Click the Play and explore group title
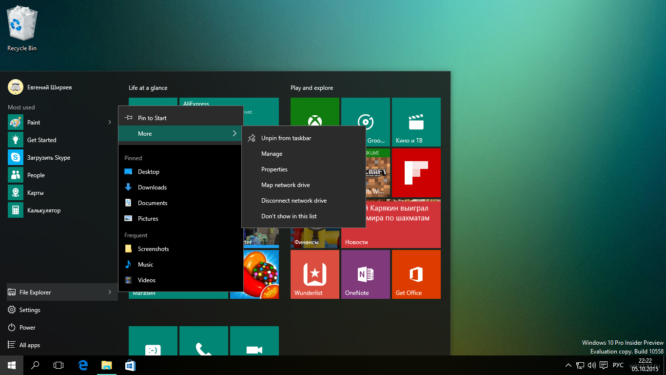666x375 pixels. [312, 88]
